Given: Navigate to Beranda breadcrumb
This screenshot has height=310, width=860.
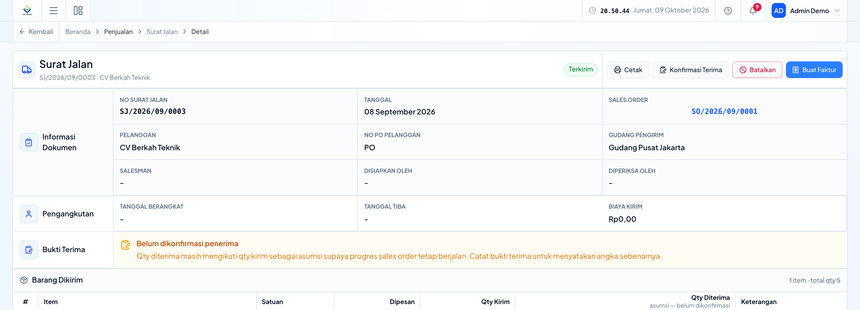Looking at the screenshot, I should click(x=78, y=32).
